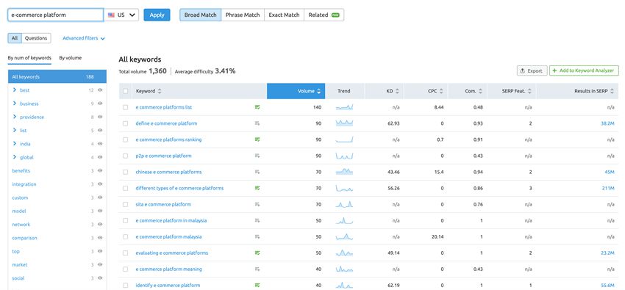Select 'integration' keyword group

coord(24,184)
